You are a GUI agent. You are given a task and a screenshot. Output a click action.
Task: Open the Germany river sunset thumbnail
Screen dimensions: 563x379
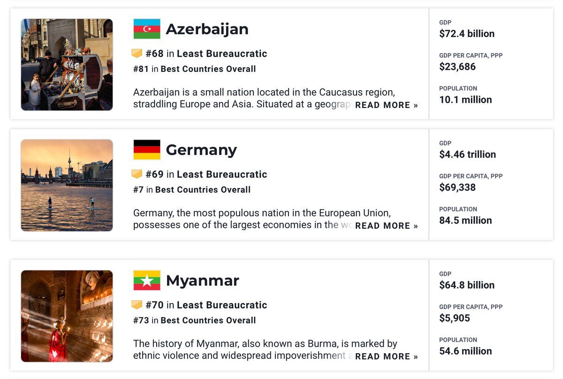click(67, 185)
